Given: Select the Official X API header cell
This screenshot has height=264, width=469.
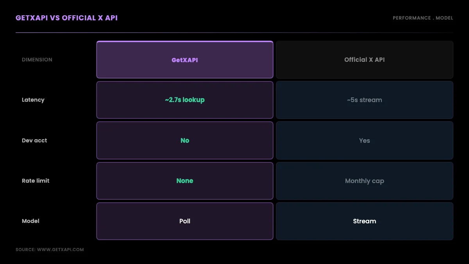Looking at the screenshot, I should click(x=365, y=59).
